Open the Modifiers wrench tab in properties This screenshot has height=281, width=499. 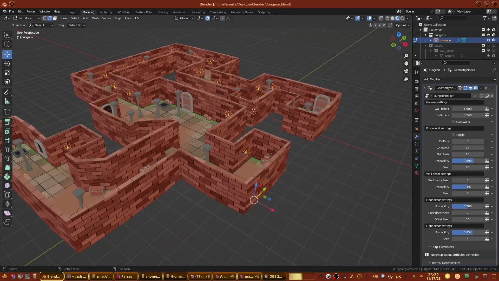click(417, 137)
